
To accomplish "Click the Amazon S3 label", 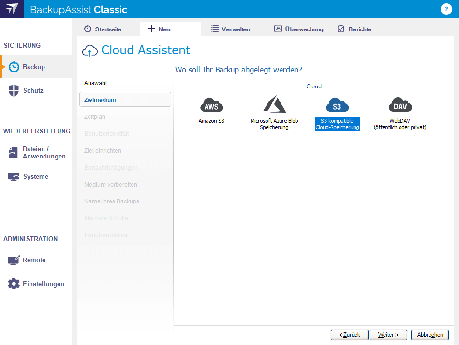I will pyautogui.click(x=211, y=121).
